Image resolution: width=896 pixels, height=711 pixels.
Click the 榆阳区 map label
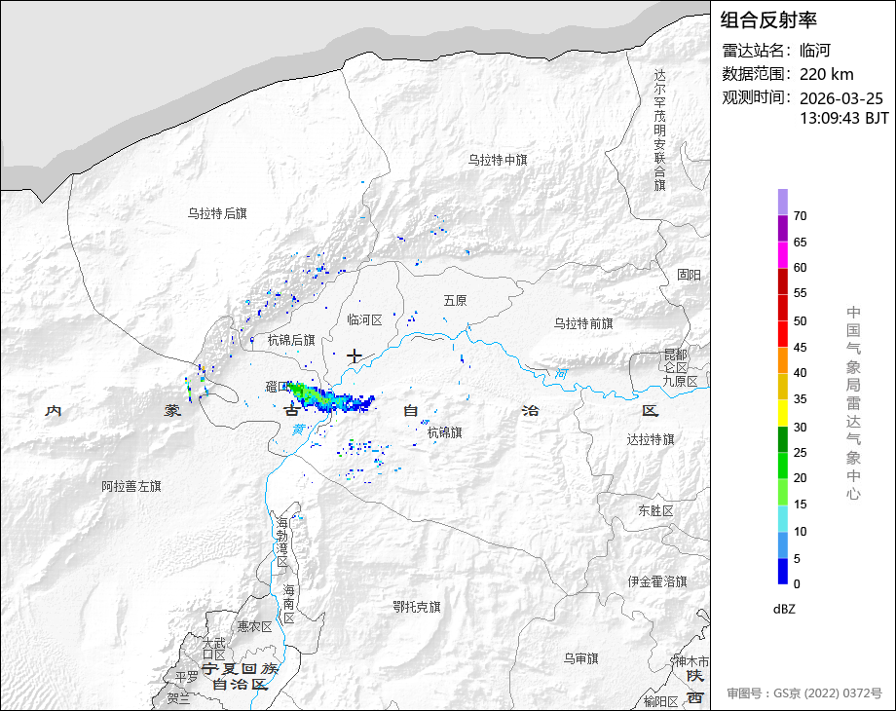click(x=661, y=701)
